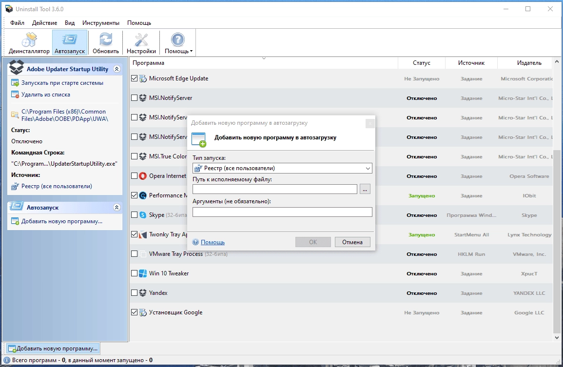Enable the Skype autostart checkbox
The width and height of the screenshot is (563, 367).
[x=134, y=215]
